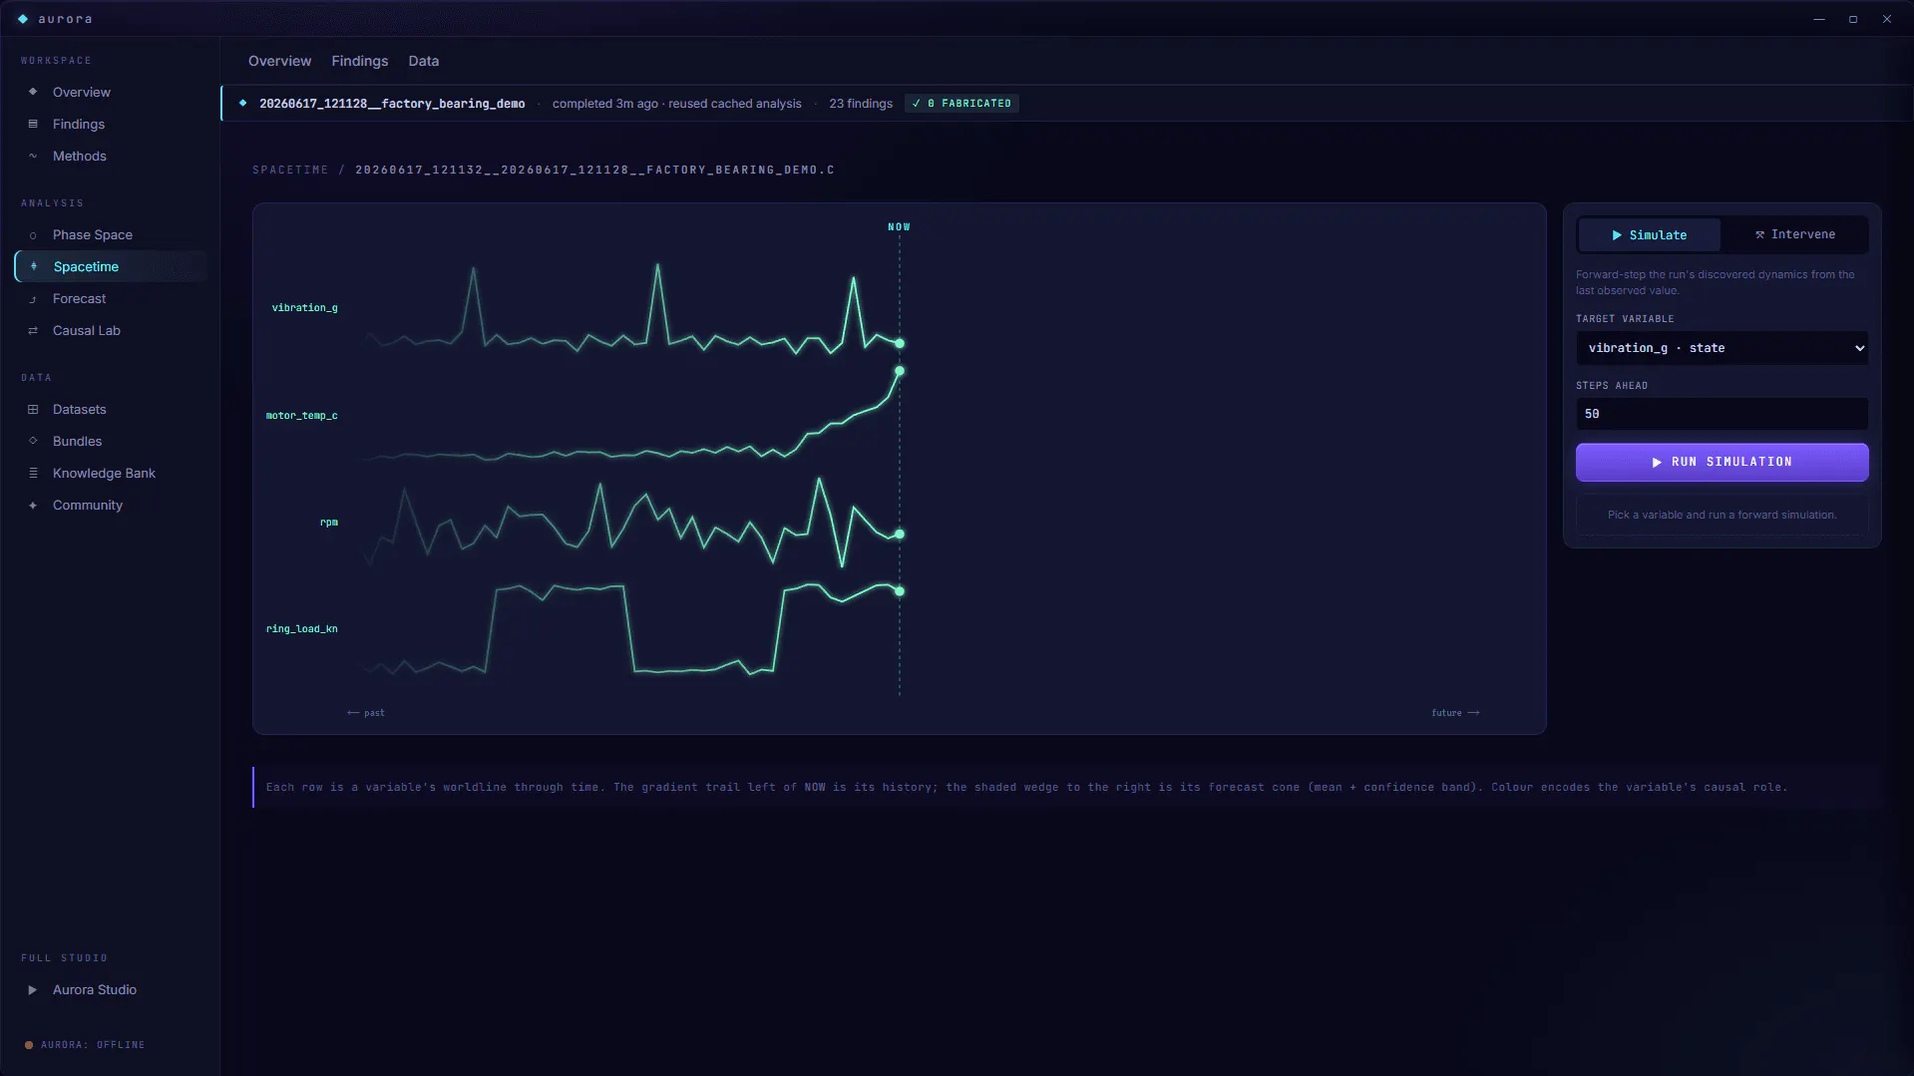The image size is (1914, 1076).
Task: Click ring_load_kn current value dot
Action: pos(900,591)
